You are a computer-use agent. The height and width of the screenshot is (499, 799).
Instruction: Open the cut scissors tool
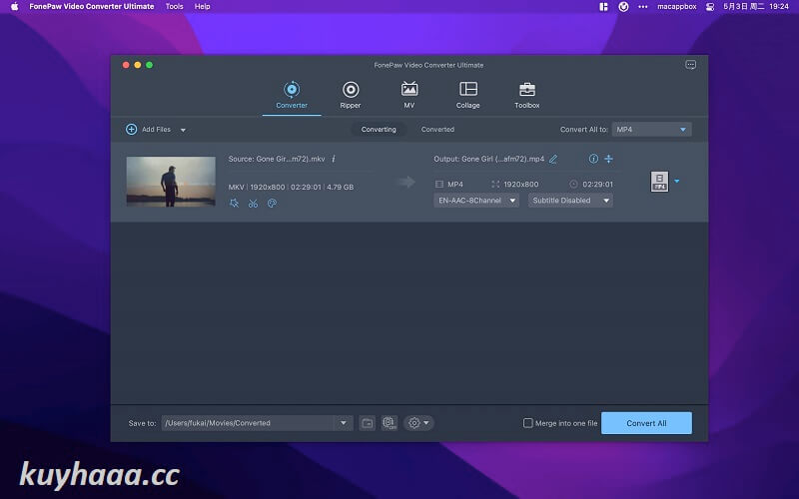(x=253, y=204)
